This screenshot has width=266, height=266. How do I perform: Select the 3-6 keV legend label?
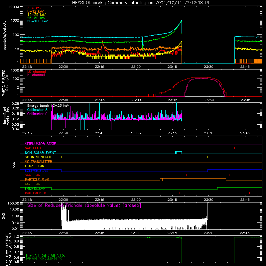click(x=35, y=8)
